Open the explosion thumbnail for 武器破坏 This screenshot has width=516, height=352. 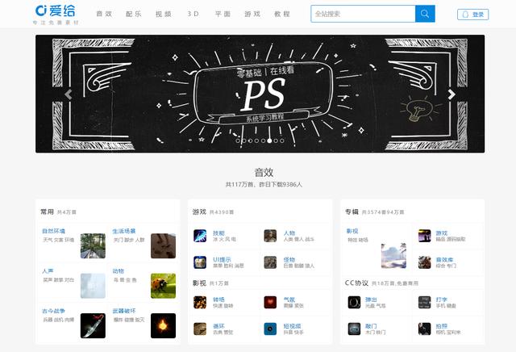click(x=163, y=325)
